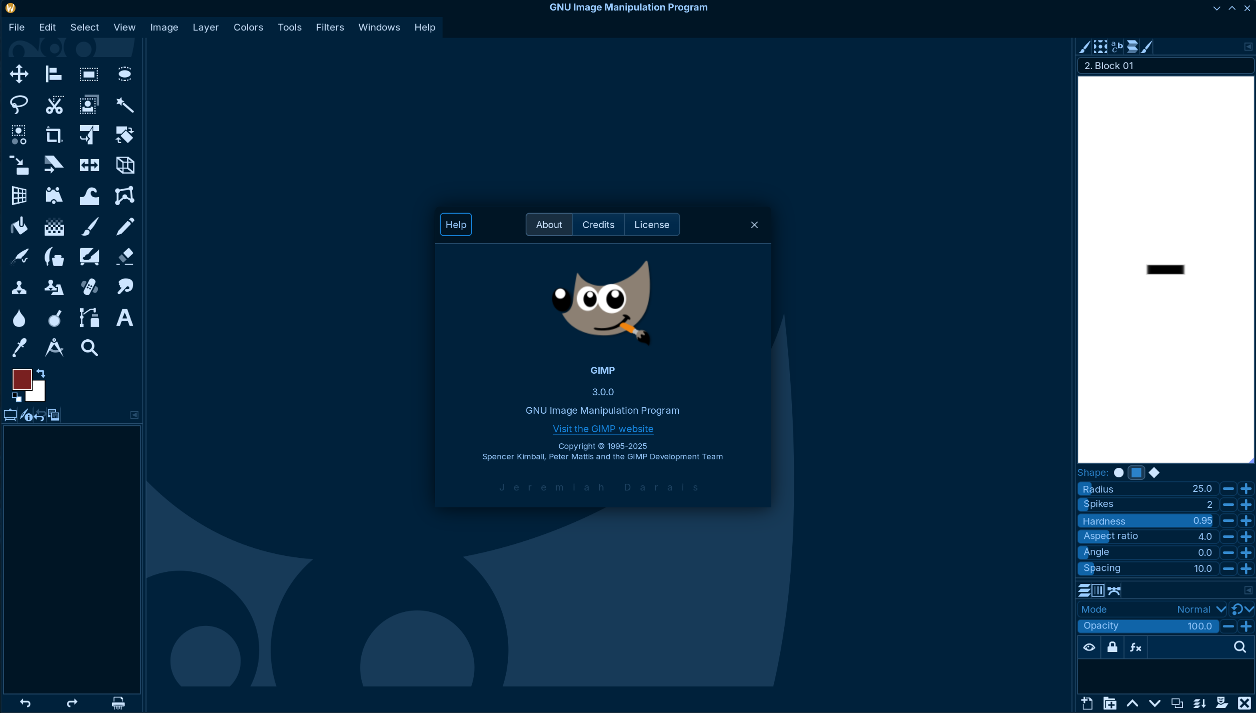This screenshot has height=713, width=1256.
Task: Click the dark red foreground color swatch
Action: click(22, 379)
